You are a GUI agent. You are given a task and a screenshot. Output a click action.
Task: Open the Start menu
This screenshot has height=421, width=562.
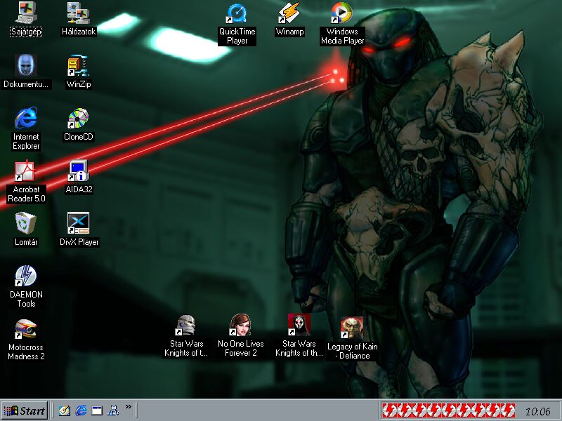tap(25, 410)
